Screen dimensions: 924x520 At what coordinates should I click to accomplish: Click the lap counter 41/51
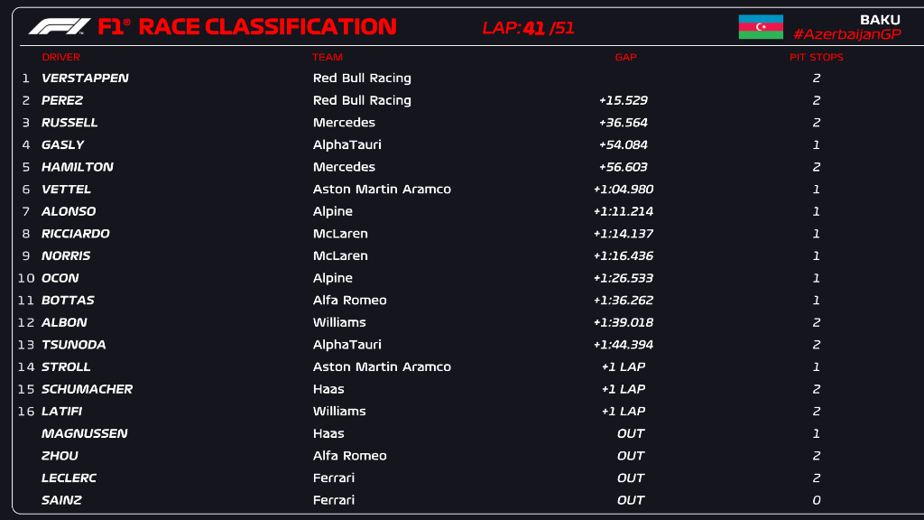tap(529, 28)
